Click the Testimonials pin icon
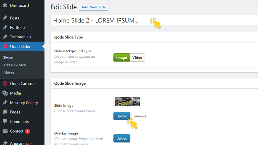Viewport: 258px width, 145px height. (x=5, y=37)
